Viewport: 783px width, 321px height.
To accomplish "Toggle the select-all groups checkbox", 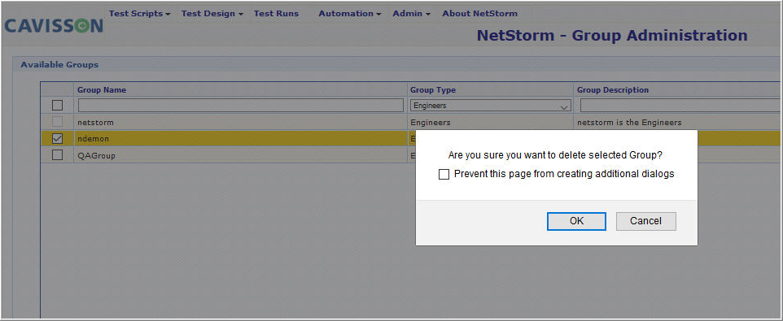I will click(58, 105).
